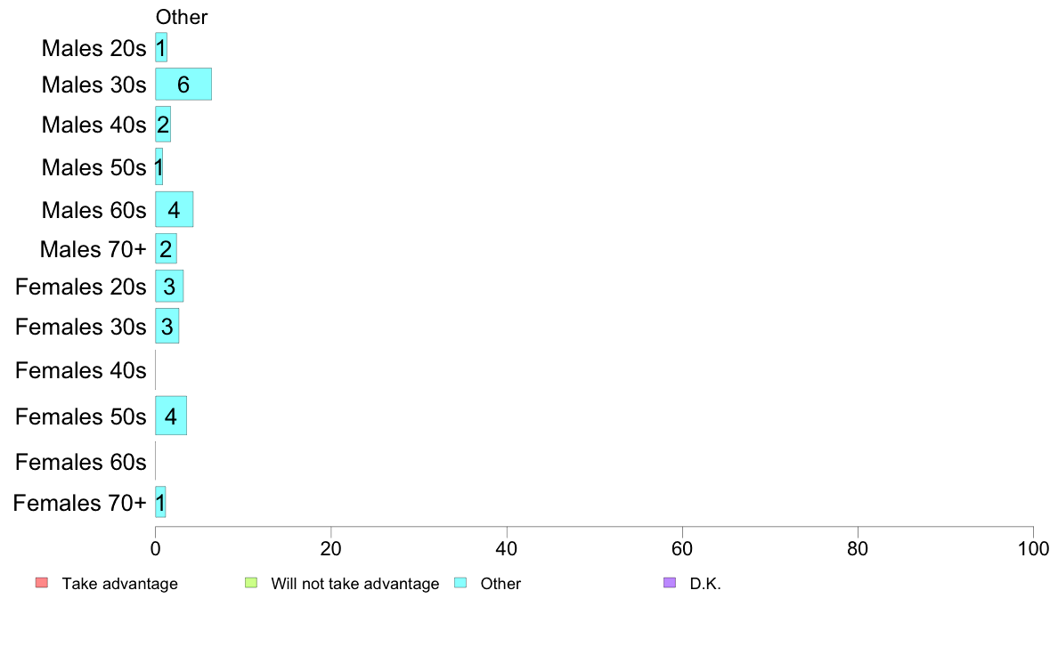
Task: Click the Females 60s row label
Action: (x=80, y=462)
